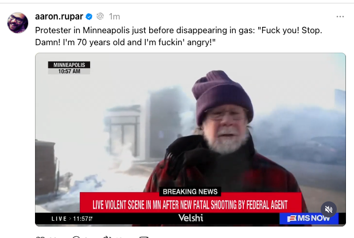Click the fediverse sharing icon beside timestamp
This screenshot has width=354, height=238.
[x=100, y=16]
